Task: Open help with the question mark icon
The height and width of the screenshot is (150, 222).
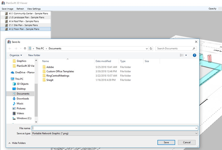Action: [x=194, y=55]
